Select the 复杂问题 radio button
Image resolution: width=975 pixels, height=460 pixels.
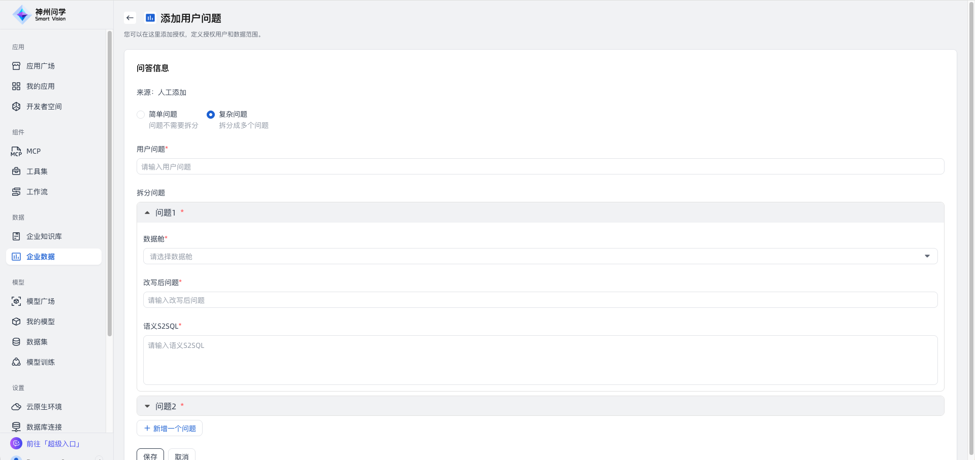(211, 115)
